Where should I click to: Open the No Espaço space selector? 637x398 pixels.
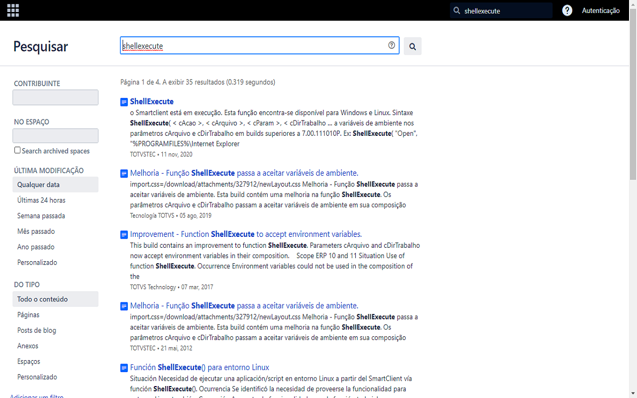(55, 135)
